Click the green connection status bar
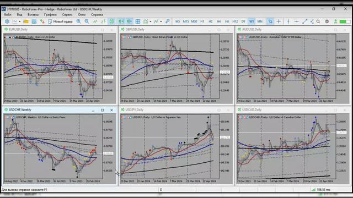Image resolution: width=353 pixels, height=198 pixels. [x=345, y=21]
